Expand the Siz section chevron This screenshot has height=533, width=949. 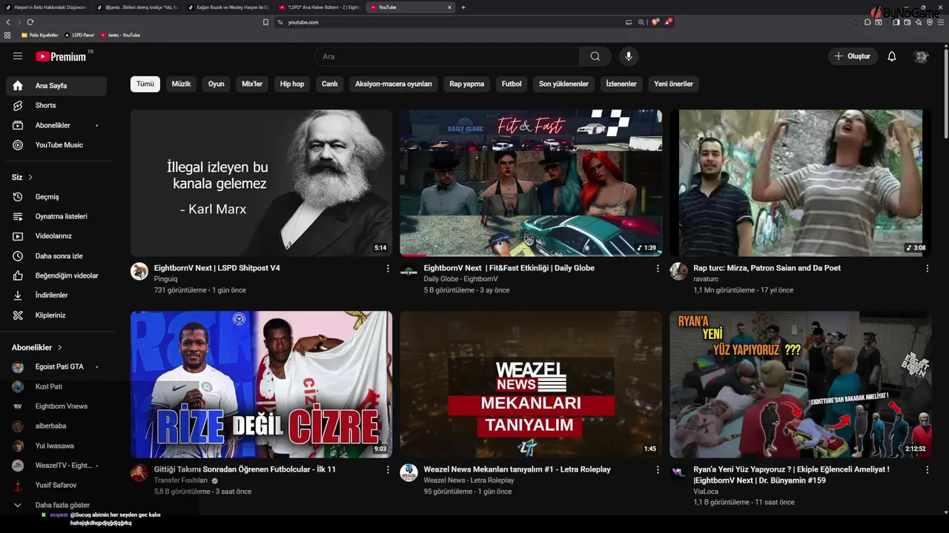pos(30,178)
